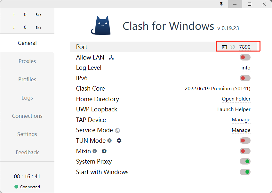Turn on the IPv6 switch
Screen dimensions: 272x193
245,78
